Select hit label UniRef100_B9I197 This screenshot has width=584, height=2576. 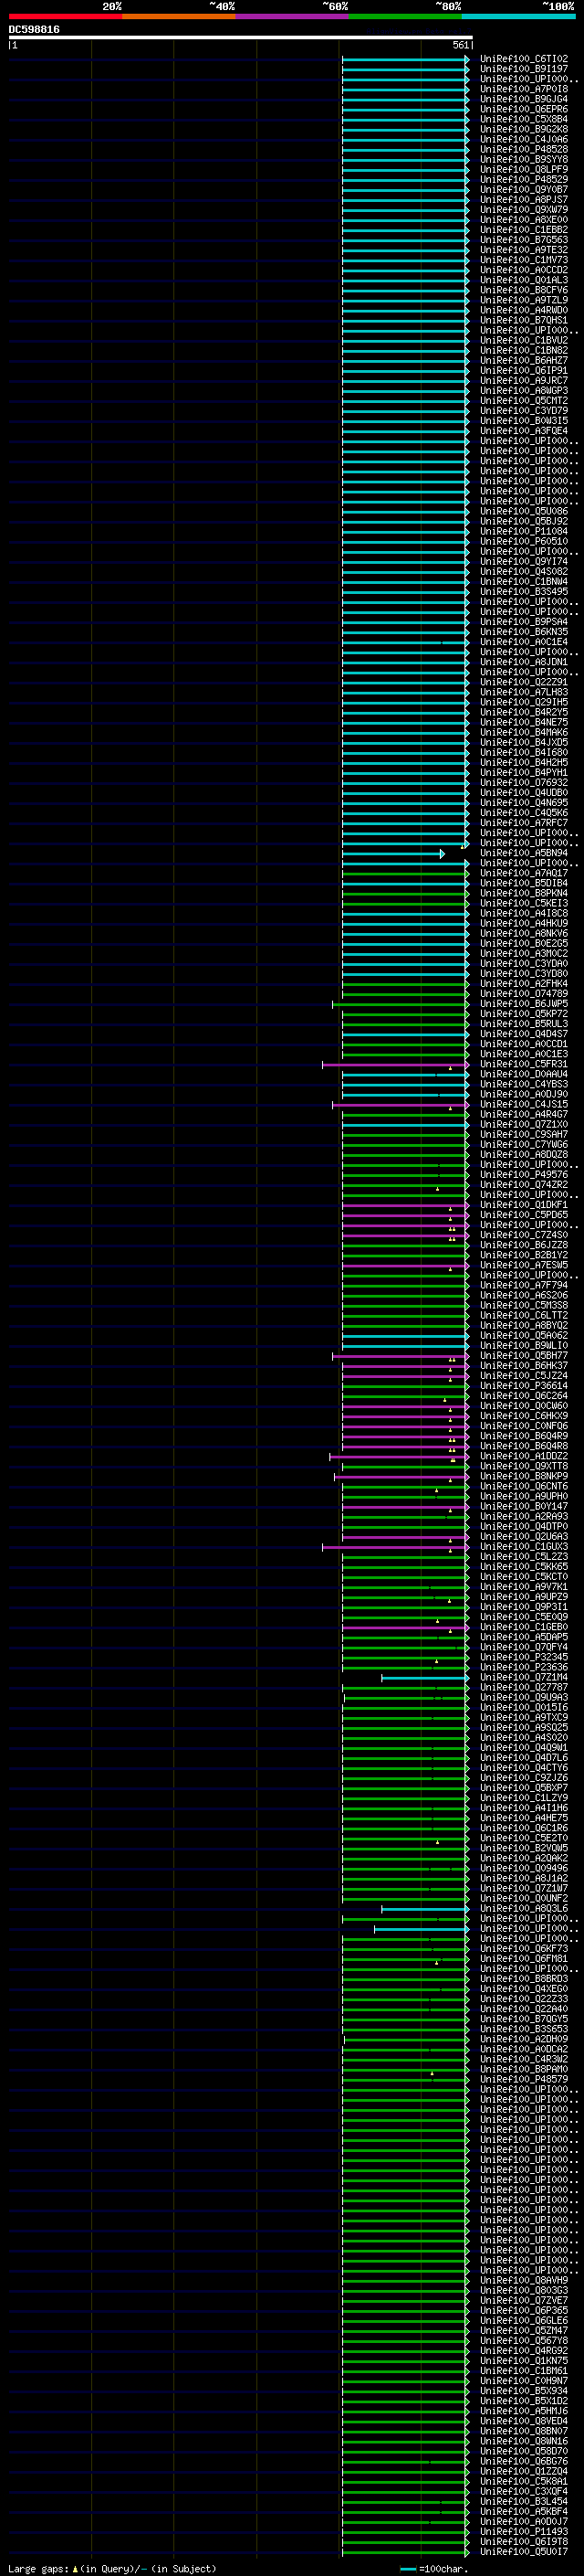[x=523, y=69]
